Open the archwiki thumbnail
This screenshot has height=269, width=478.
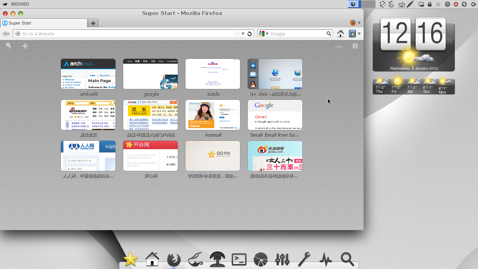click(x=88, y=74)
